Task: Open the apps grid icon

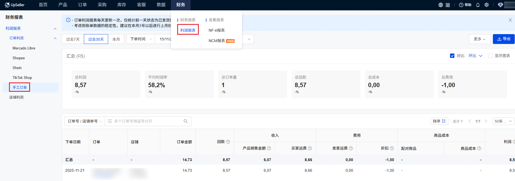Action: [x=448, y=5]
